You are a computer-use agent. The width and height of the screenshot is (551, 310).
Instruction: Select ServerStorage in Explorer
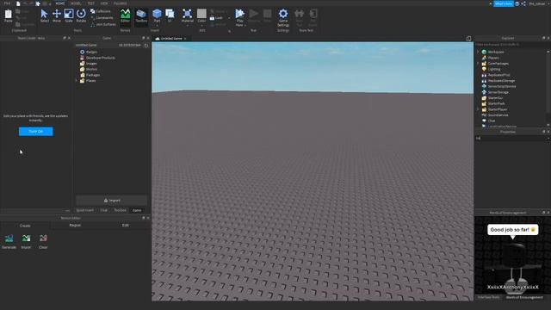498,92
